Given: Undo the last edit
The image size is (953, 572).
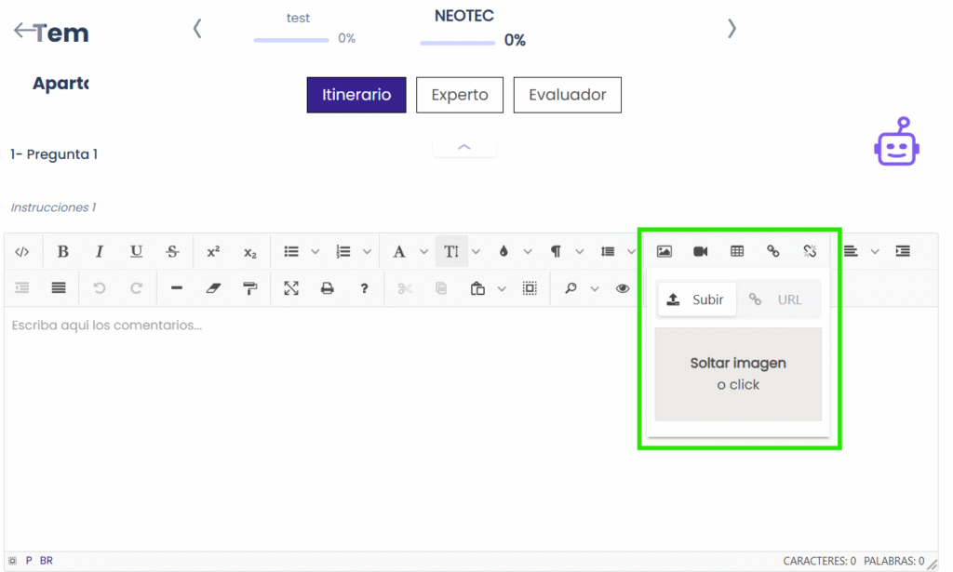Looking at the screenshot, I should point(100,287).
